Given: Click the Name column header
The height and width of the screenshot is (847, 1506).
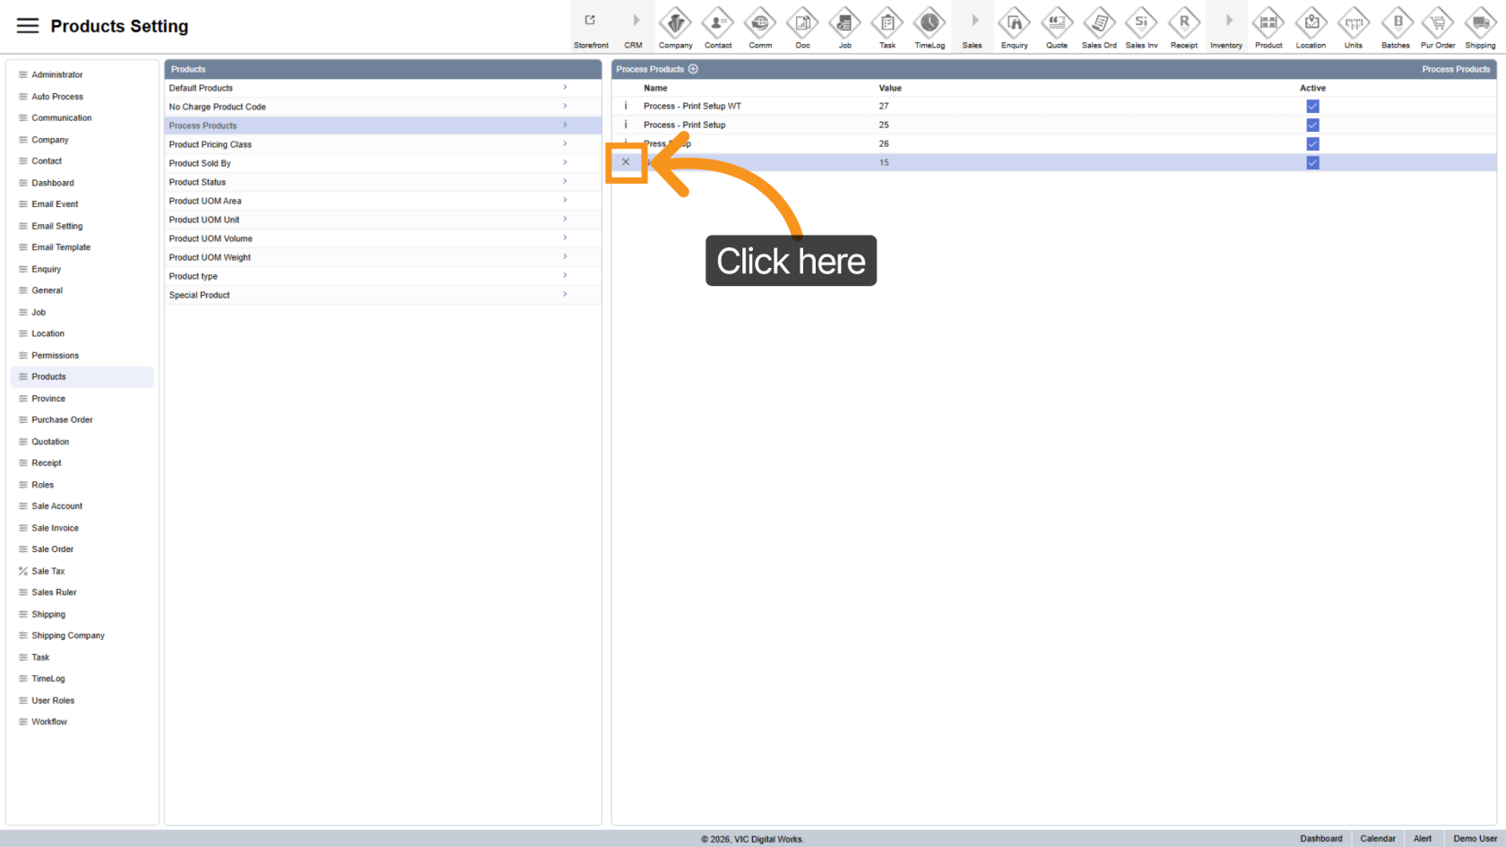Looking at the screenshot, I should (x=655, y=88).
